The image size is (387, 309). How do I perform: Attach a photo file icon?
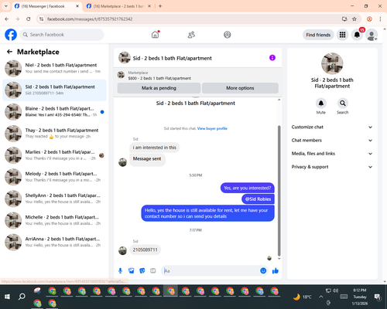point(131,270)
